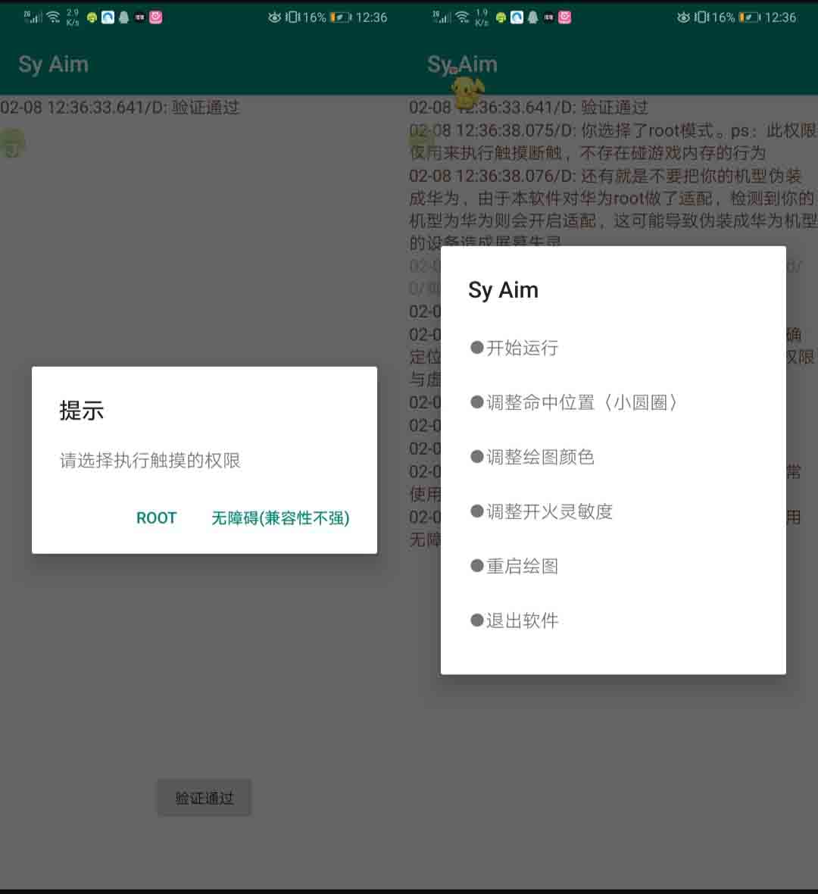818x894 pixels.
Task: Tap the 验证通过 button at the bottom
Action: [204, 798]
